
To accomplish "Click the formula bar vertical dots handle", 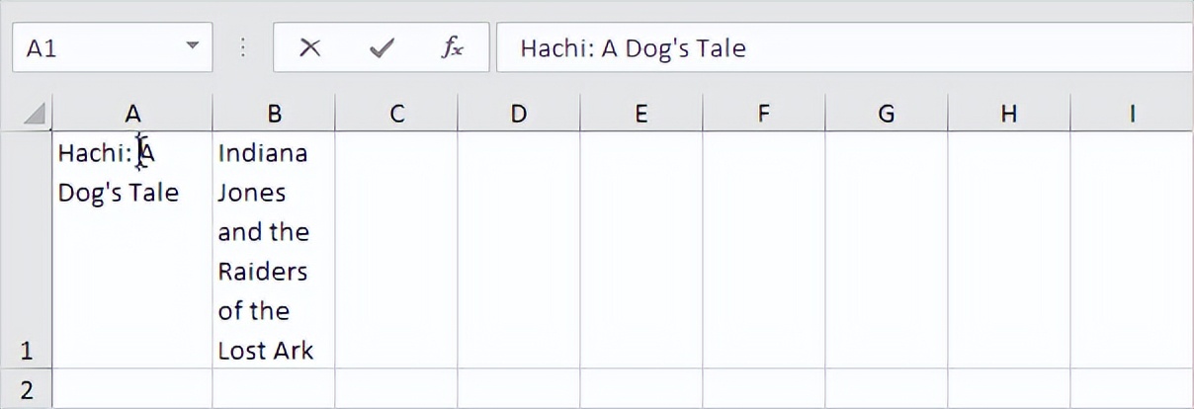I will pyautogui.click(x=243, y=48).
